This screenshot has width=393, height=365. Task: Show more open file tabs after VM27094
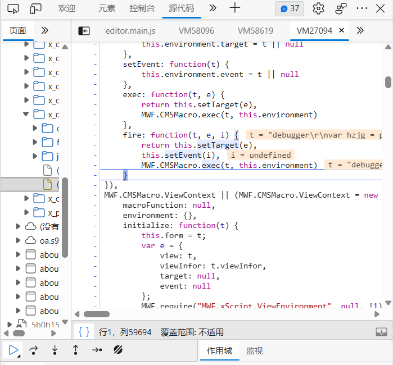click(360, 30)
